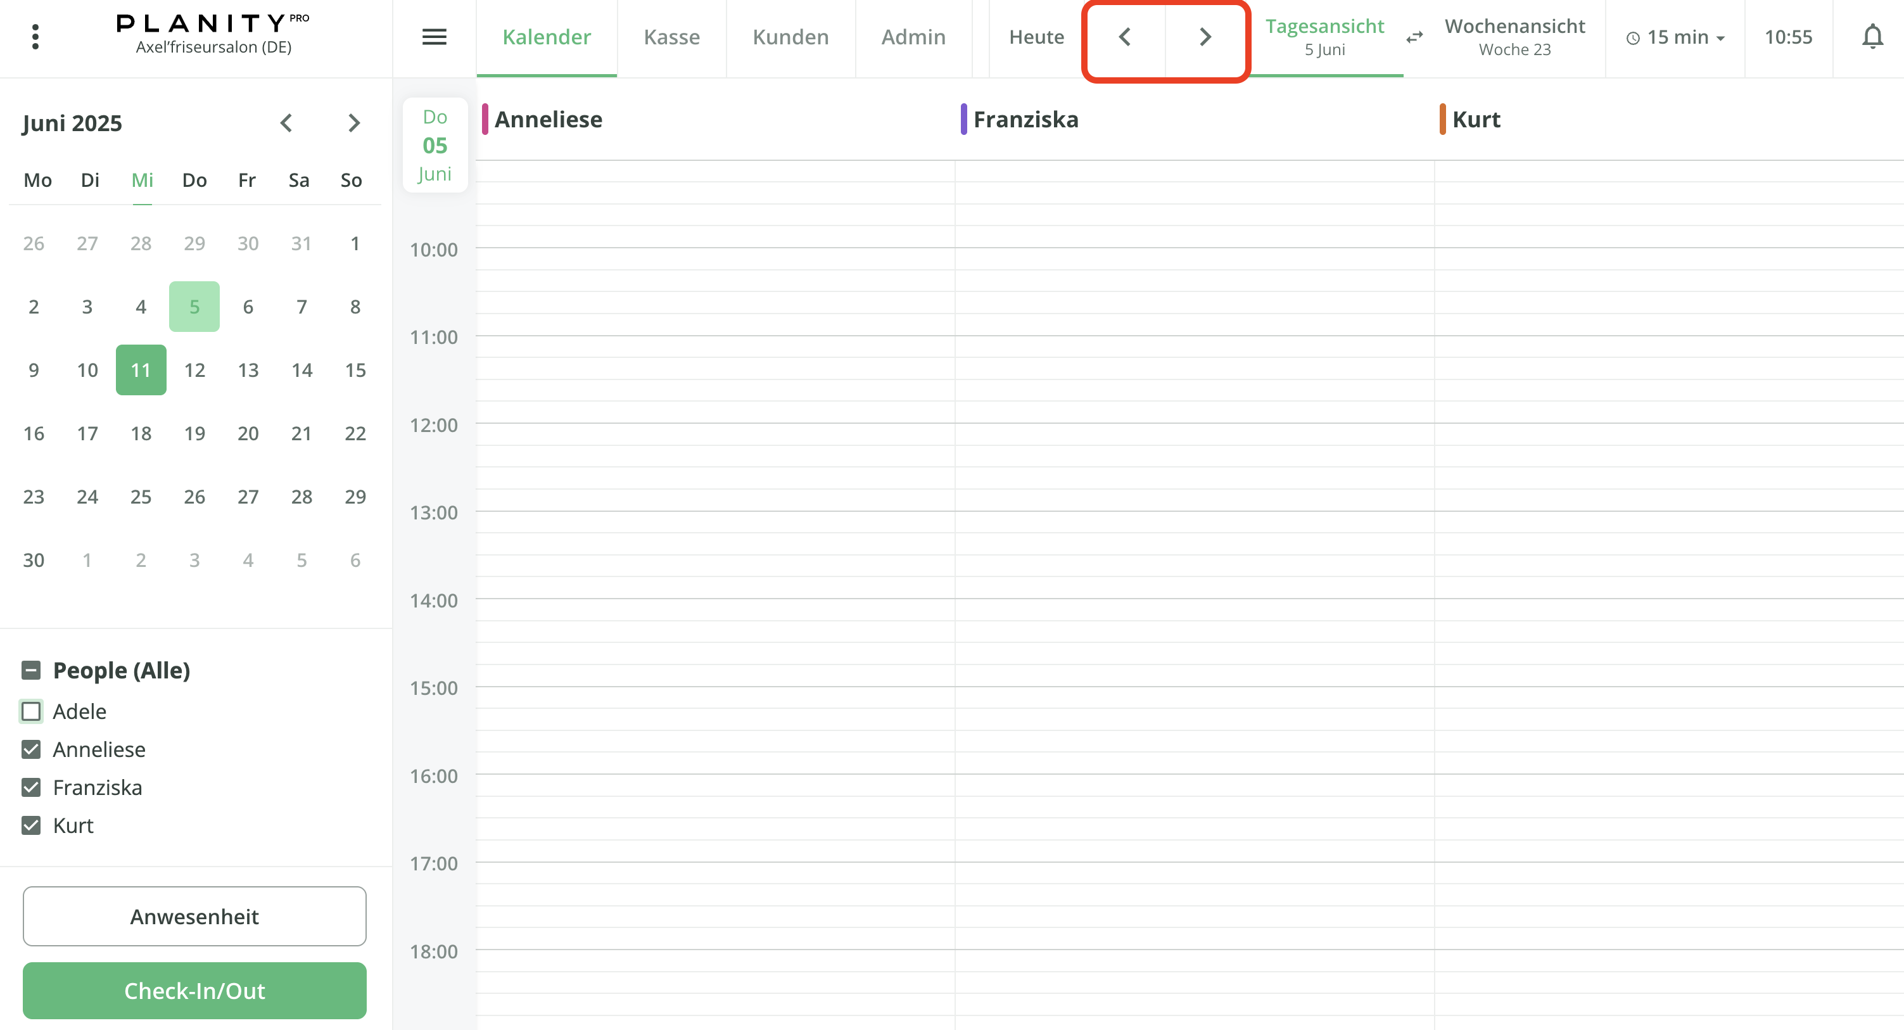Click the day/week view swap arrows icon

click(x=1414, y=37)
